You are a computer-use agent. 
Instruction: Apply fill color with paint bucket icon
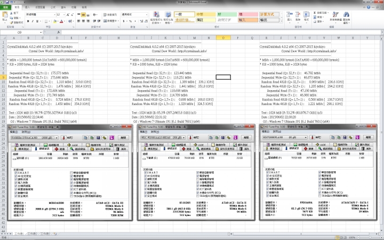coord(55,21)
